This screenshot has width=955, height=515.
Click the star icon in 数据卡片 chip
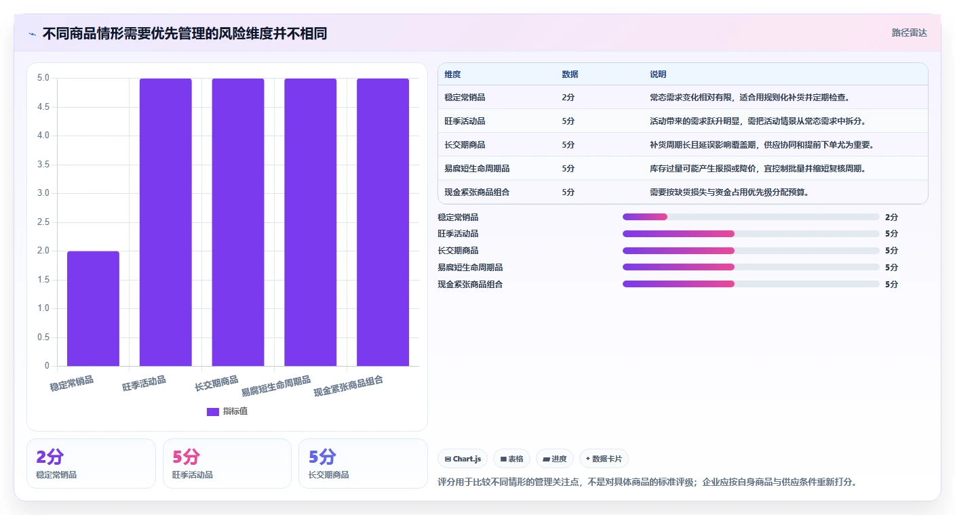pos(588,459)
